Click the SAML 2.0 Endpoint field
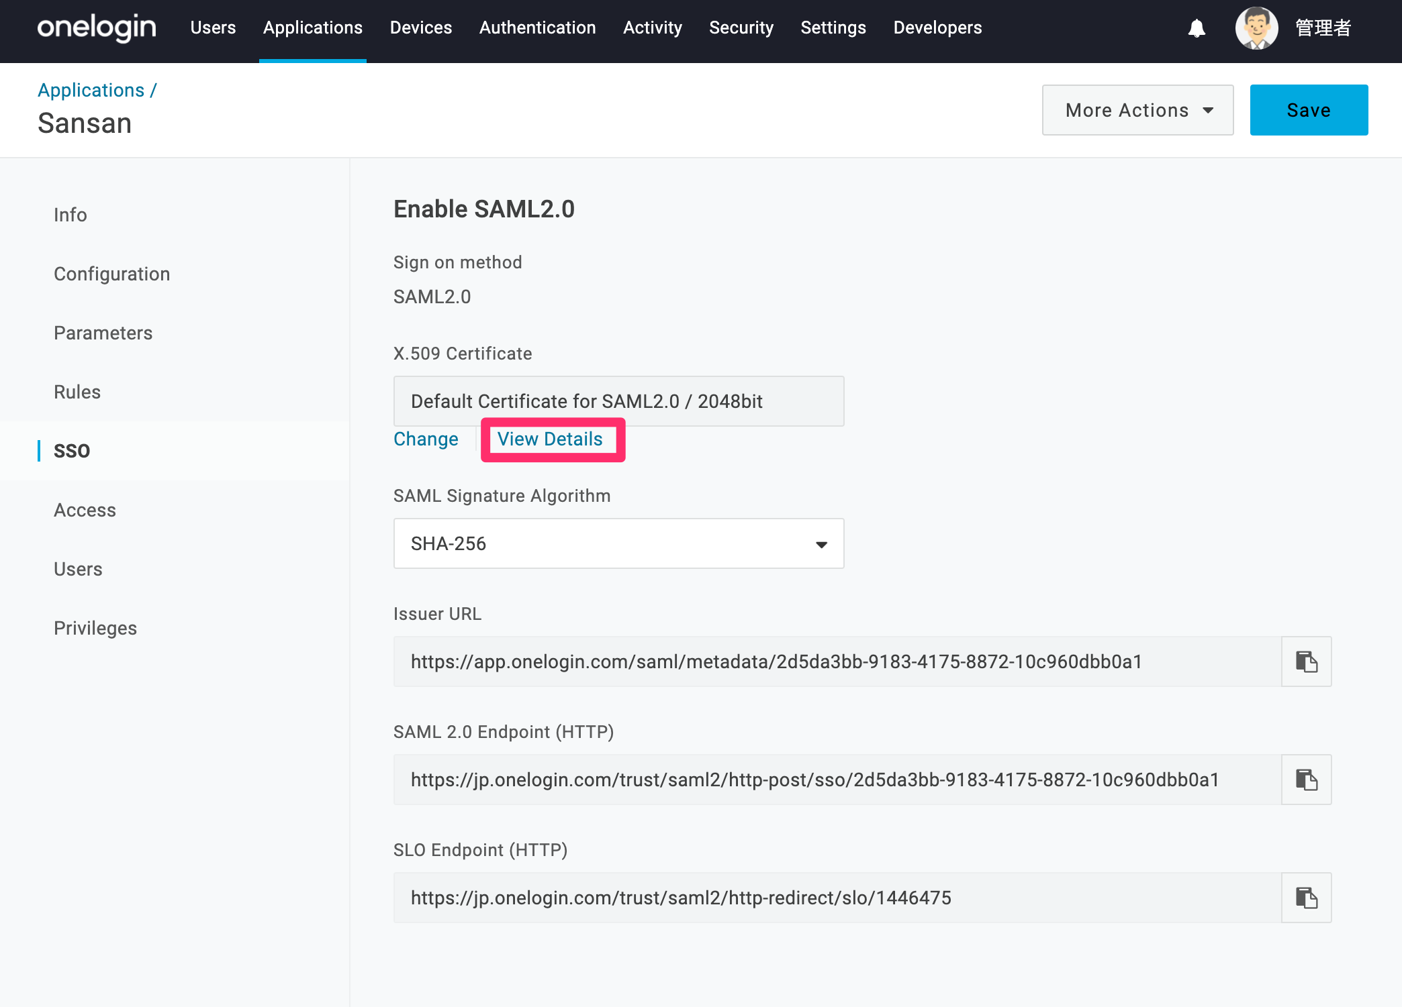The width and height of the screenshot is (1402, 1007). point(837,780)
